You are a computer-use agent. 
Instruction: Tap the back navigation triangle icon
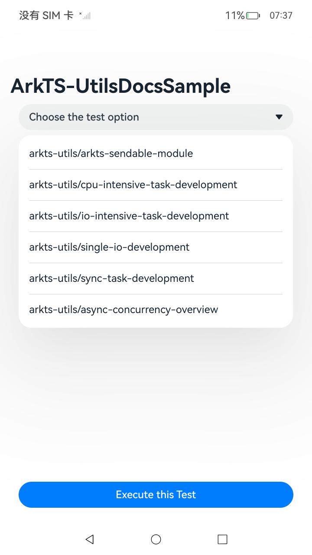[x=90, y=539]
